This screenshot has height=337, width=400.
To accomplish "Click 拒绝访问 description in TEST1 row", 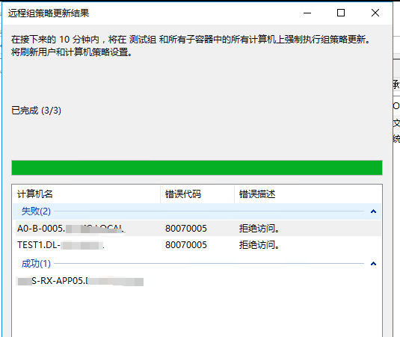I will coord(259,245).
